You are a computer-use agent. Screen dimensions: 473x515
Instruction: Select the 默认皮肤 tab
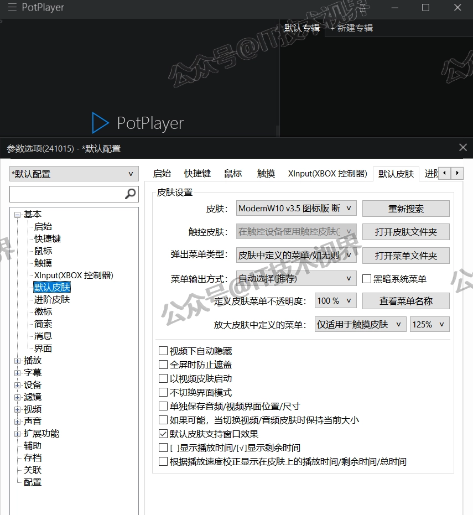pyautogui.click(x=396, y=174)
